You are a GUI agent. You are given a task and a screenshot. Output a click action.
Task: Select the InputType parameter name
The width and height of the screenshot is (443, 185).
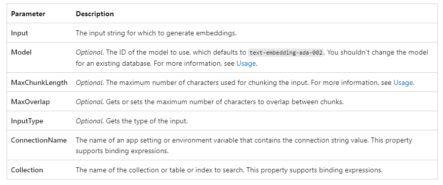(x=27, y=121)
